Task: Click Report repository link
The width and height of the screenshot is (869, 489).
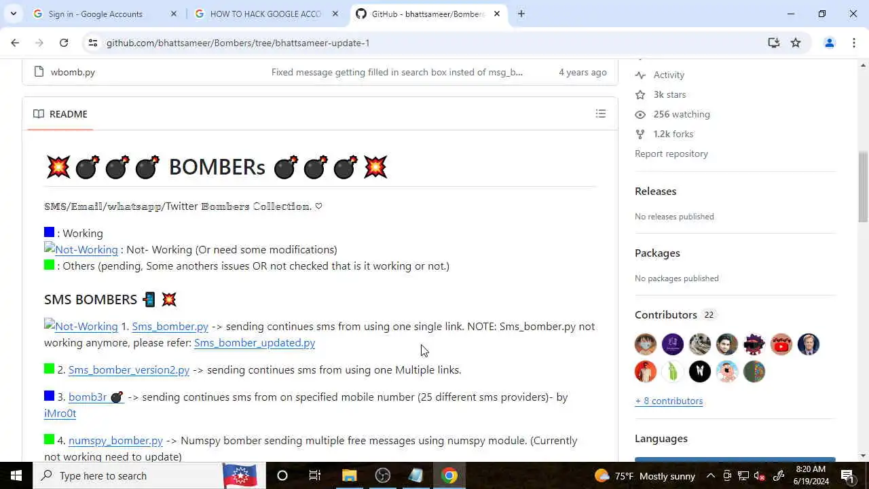Action: [671, 153]
